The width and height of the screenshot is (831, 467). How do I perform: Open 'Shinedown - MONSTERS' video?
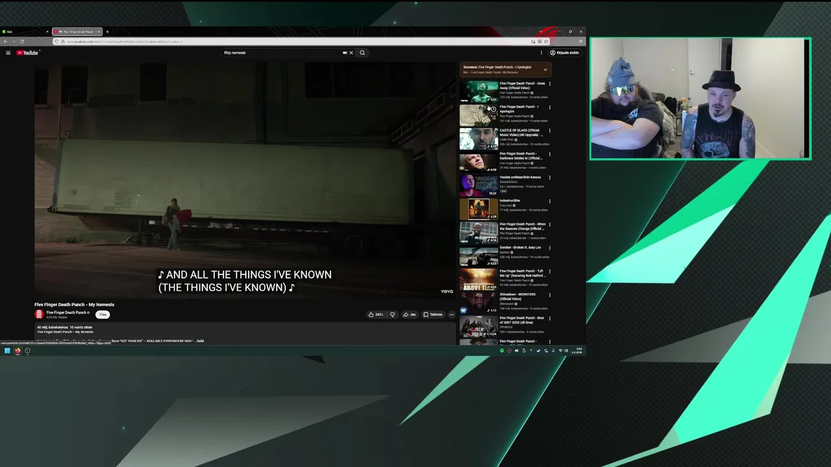click(478, 303)
